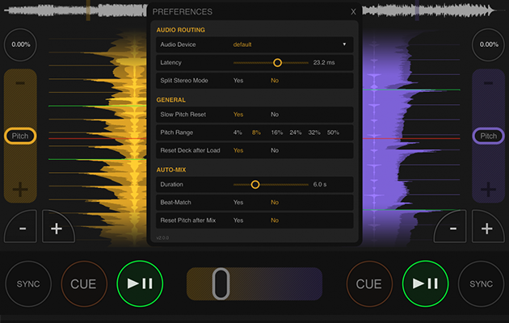Click the right deck pitch bend minus button
Screen dimensions: 509x323
tap(452, 229)
